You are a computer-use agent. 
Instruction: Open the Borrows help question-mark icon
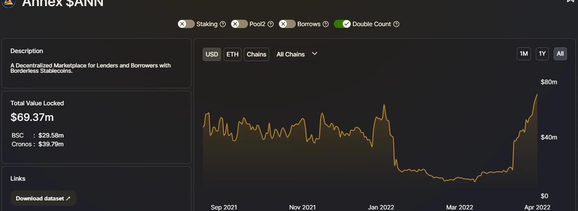tap(325, 24)
